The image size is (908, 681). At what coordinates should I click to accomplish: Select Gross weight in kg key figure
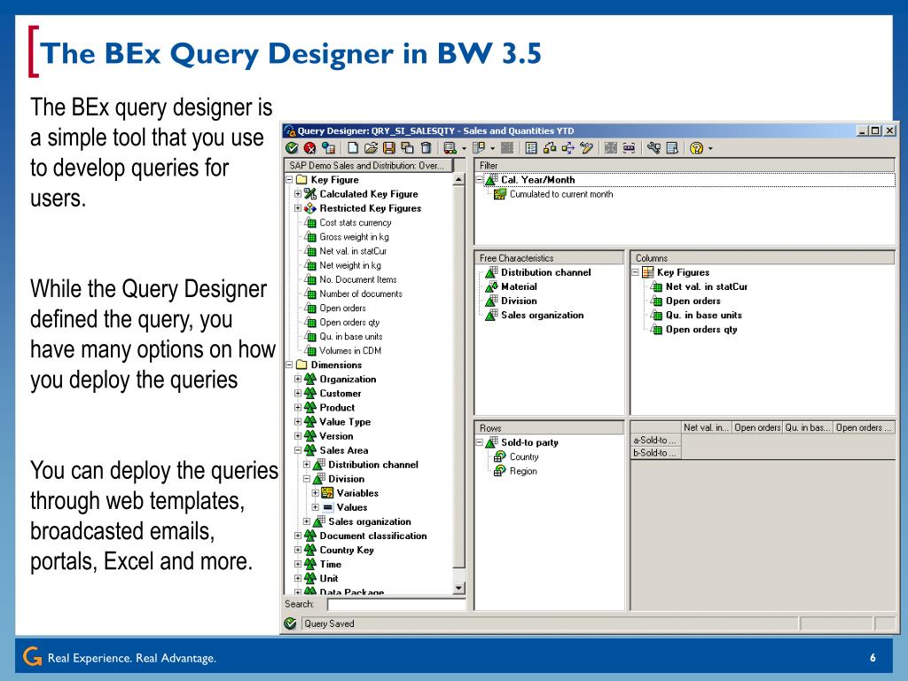[x=355, y=237]
